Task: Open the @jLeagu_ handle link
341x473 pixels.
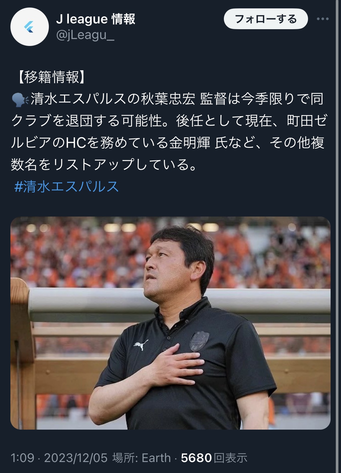Action: click(x=85, y=35)
